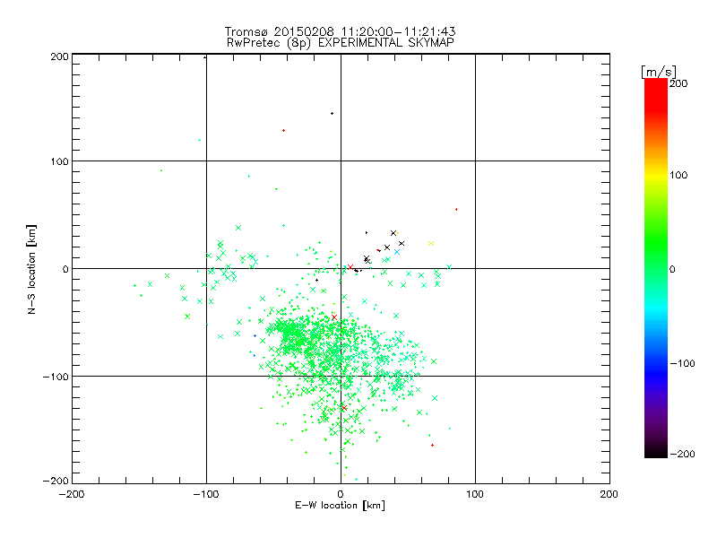Viewport: 717px width, 538px height.
Task: Click the yellow band of the colorbar near 100
Action: [656, 175]
